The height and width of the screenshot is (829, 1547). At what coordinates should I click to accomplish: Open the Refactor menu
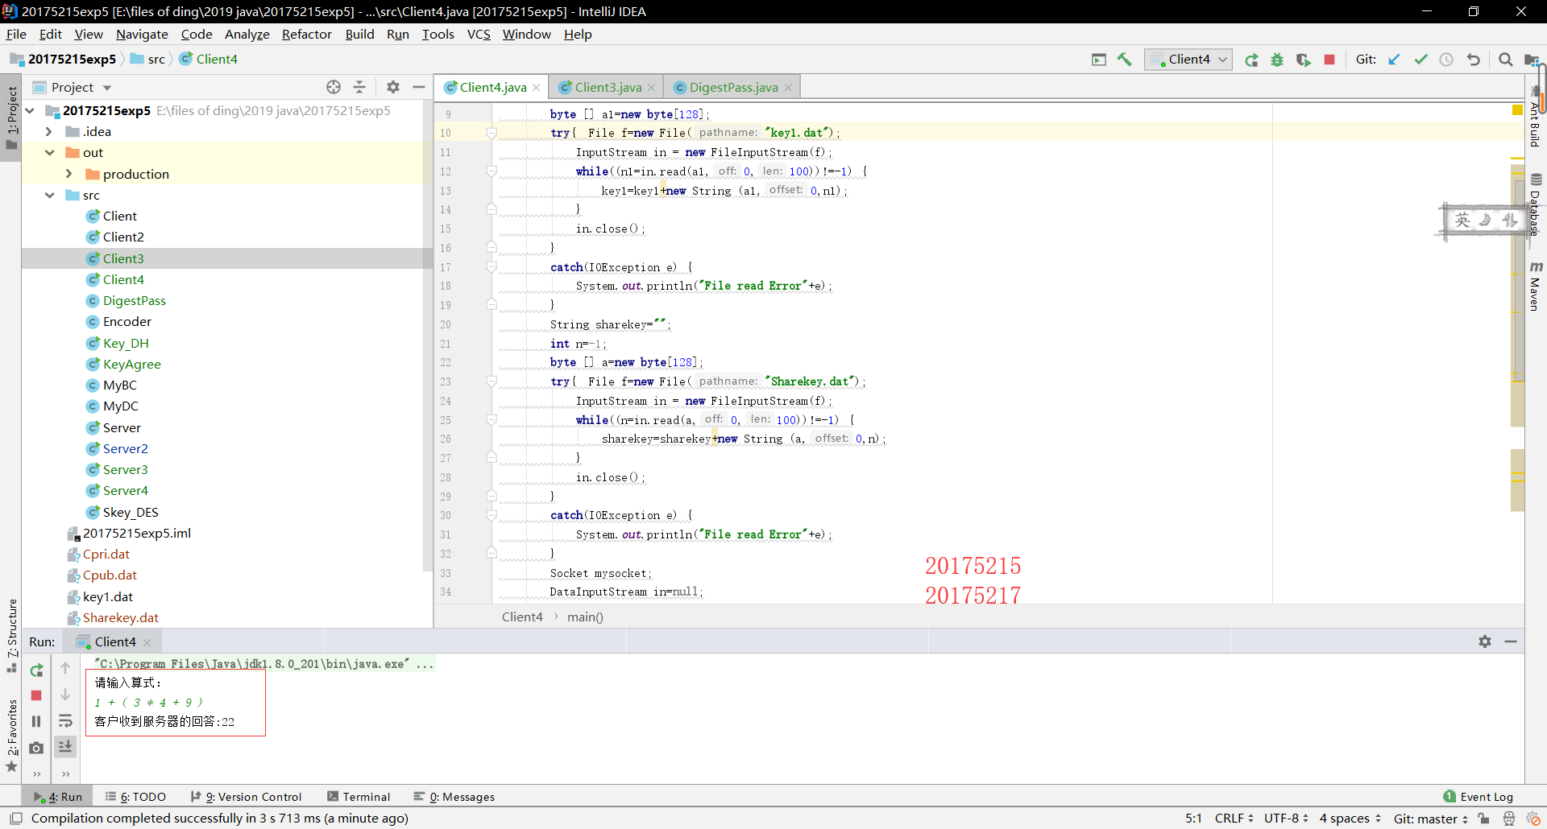pyautogui.click(x=306, y=34)
